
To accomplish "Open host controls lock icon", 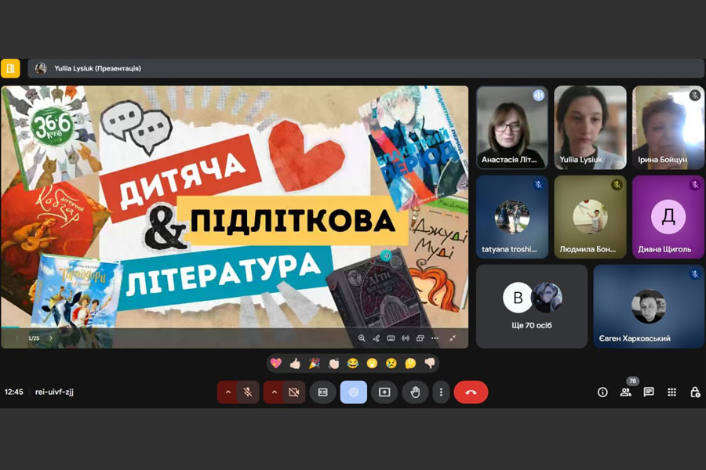I will (695, 392).
